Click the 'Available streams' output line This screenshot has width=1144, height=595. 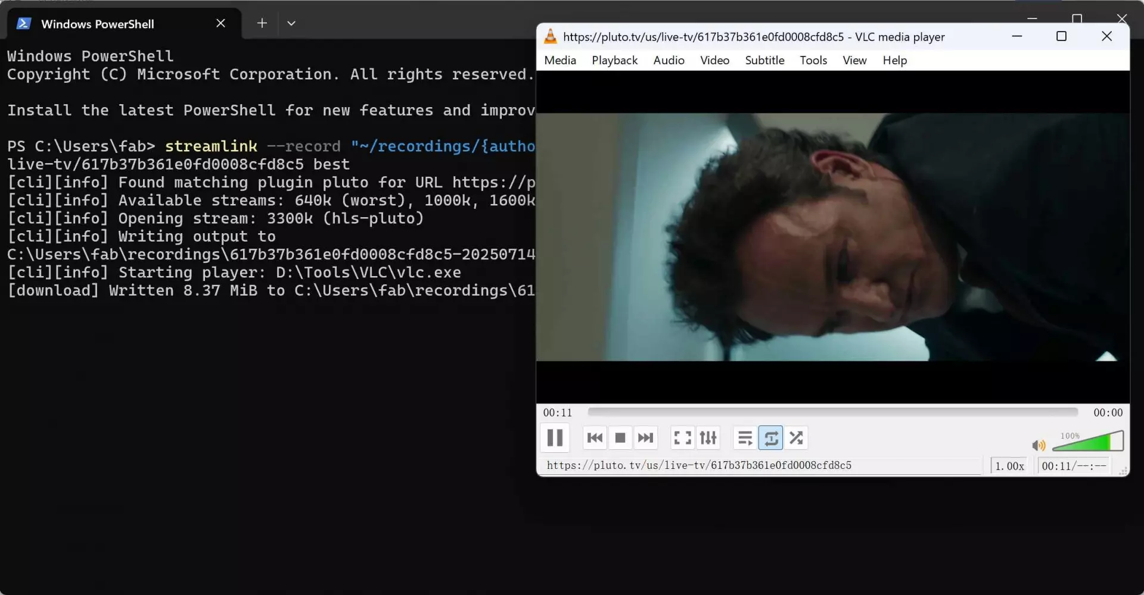[271, 201]
